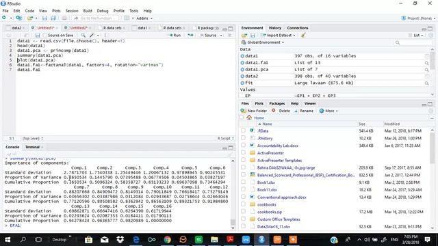Expand the Import Dataset dropdown
Screen dimensions: 438x246
pyautogui.click(x=278, y=36)
